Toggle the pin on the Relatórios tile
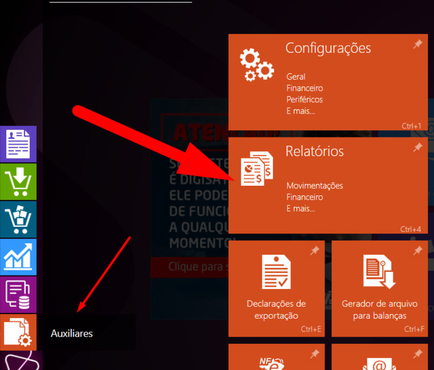Screen dimensions: 434x370 (418, 148)
